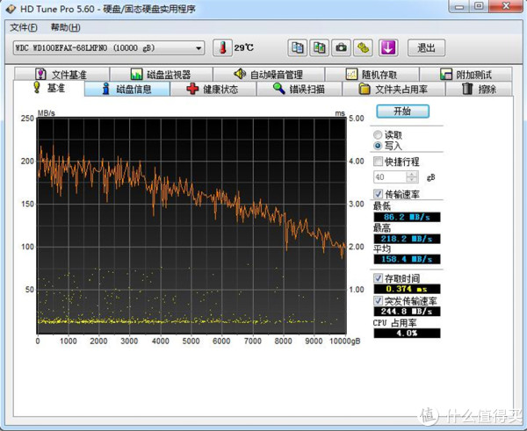Image resolution: width=527 pixels, height=431 pixels.
Task: Switch to the 磁盘监视器 tab
Action: (161, 75)
